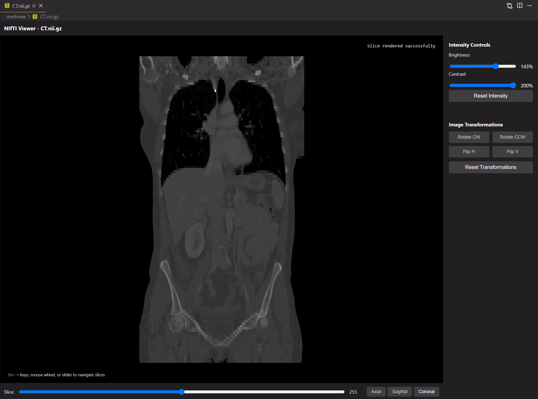Click the 'Contrast' label
The width and height of the screenshot is (538, 399).
coord(457,74)
